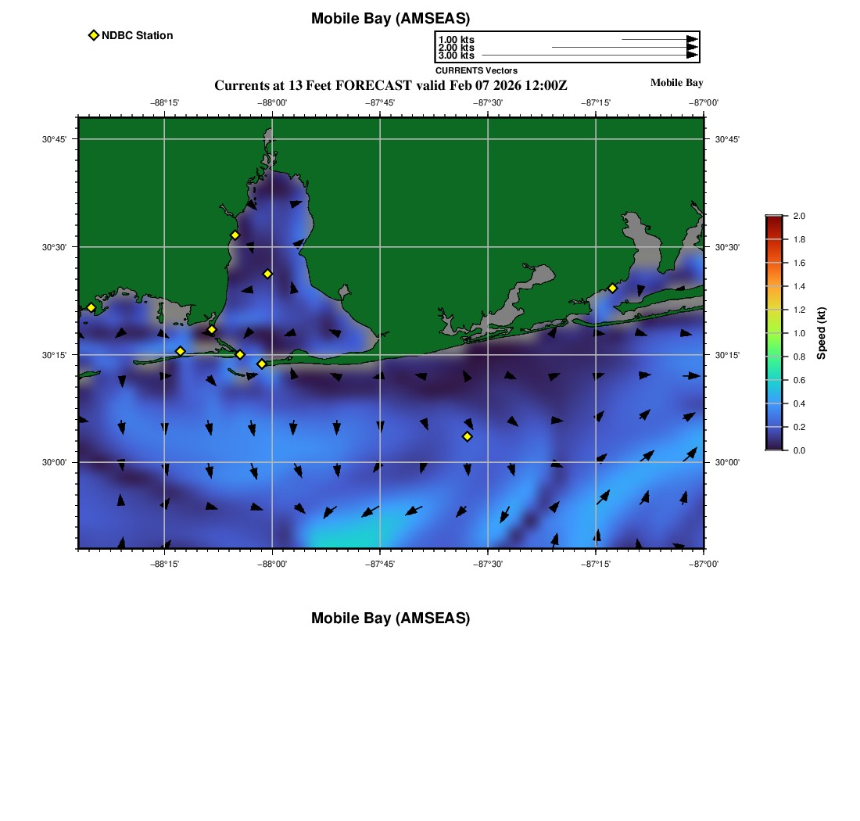Image resolution: width=860 pixels, height=821 pixels.
Task: Click the 'NDBC Station' legend label
Action: click(x=137, y=36)
